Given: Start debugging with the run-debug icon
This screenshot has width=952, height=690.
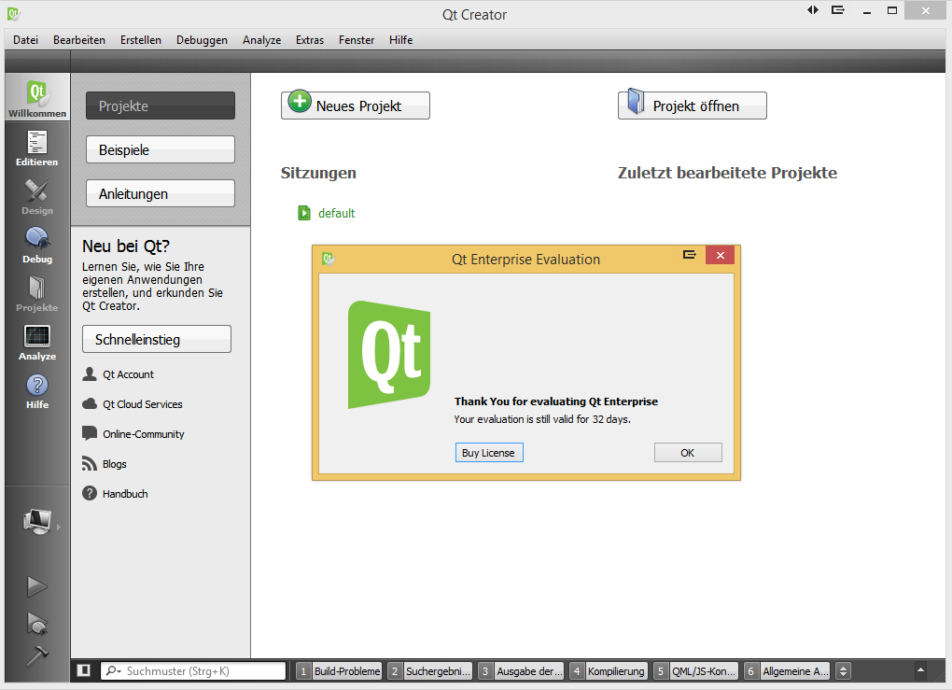Looking at the screenshot, I should coord(37,623).
